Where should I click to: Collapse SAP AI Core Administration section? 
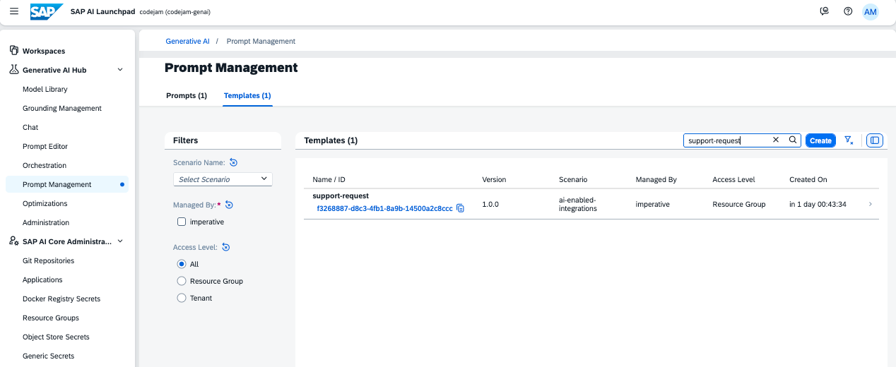(120, 241)
